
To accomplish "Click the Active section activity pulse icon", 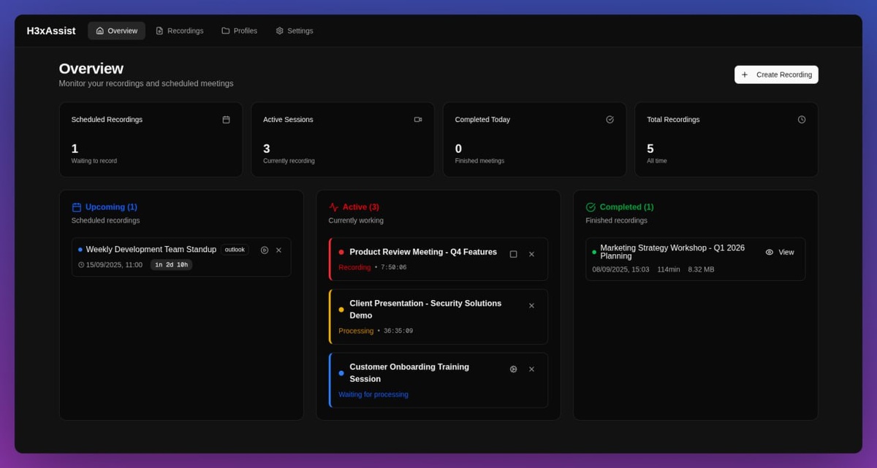I will tap(334, 207).
